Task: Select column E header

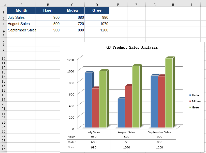Action: point(118,5)
